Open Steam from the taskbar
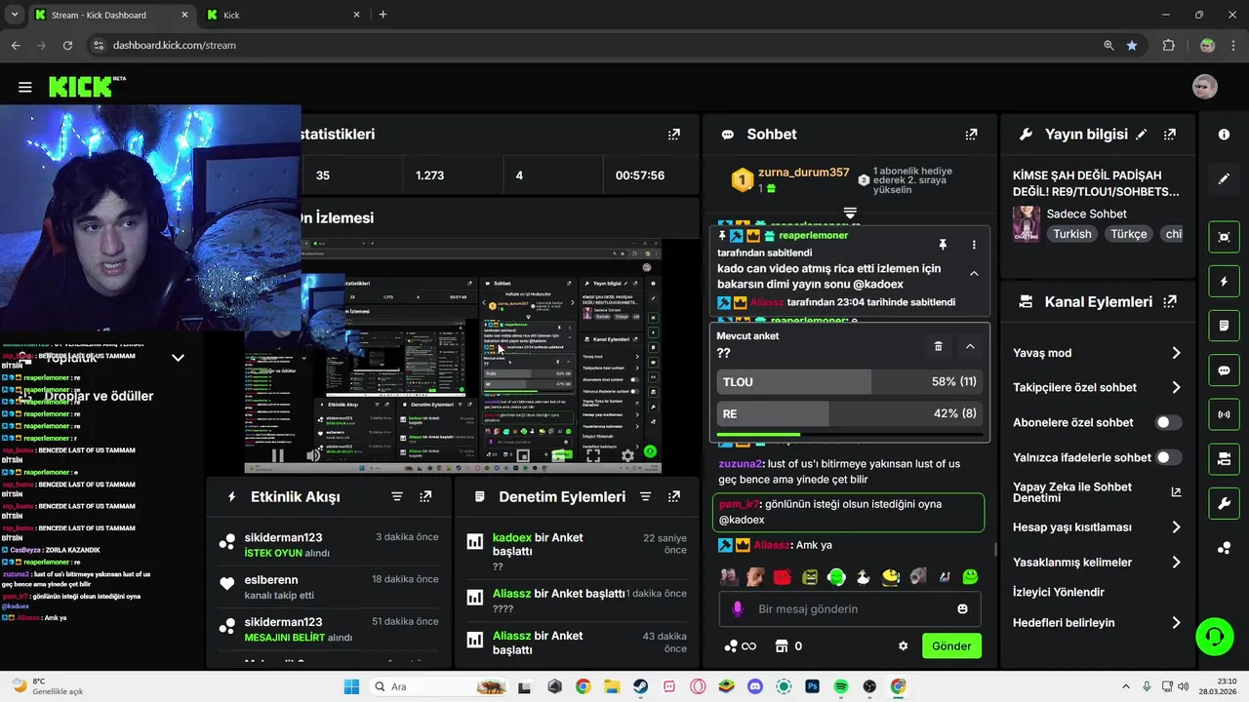This screenshot has height=702, width=1249. [641, 686]
